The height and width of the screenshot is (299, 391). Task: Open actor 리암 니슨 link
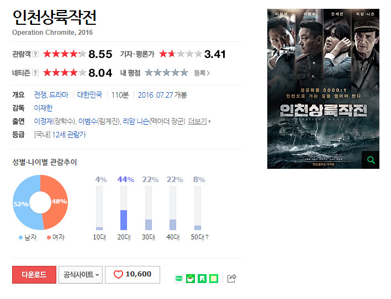[136, 121]
